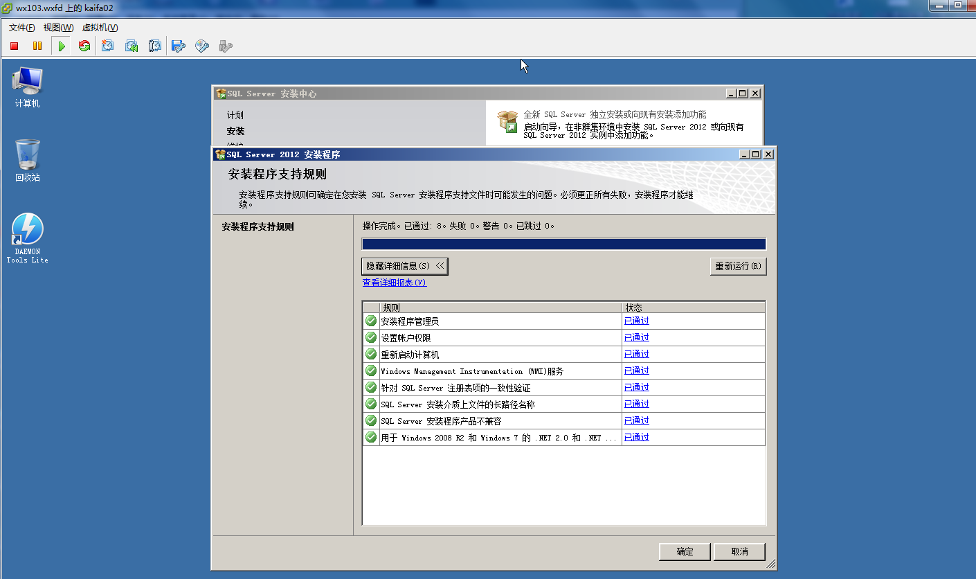Select the 回收站 recycle bin icon

point(28,161)
